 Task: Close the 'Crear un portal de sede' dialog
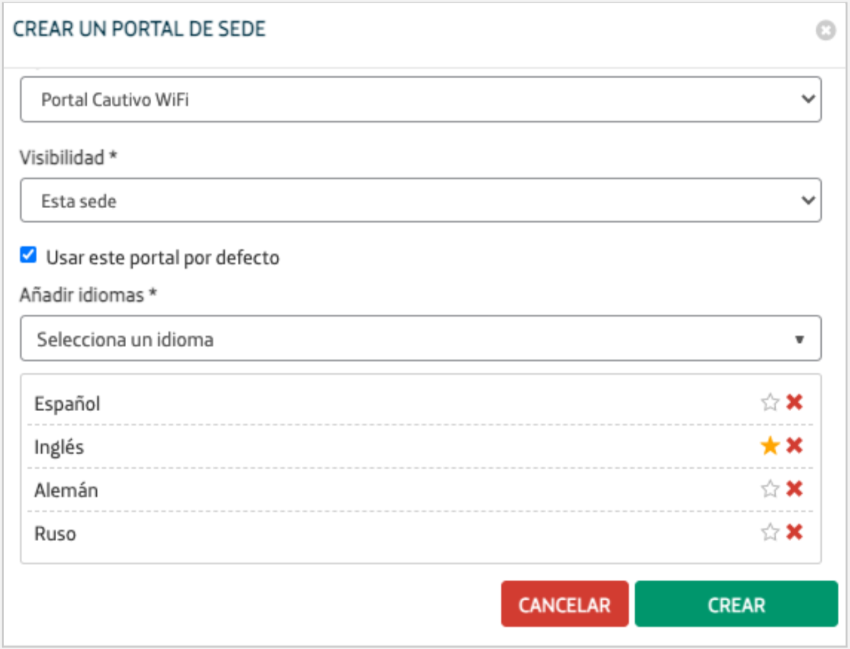[825, 30]
